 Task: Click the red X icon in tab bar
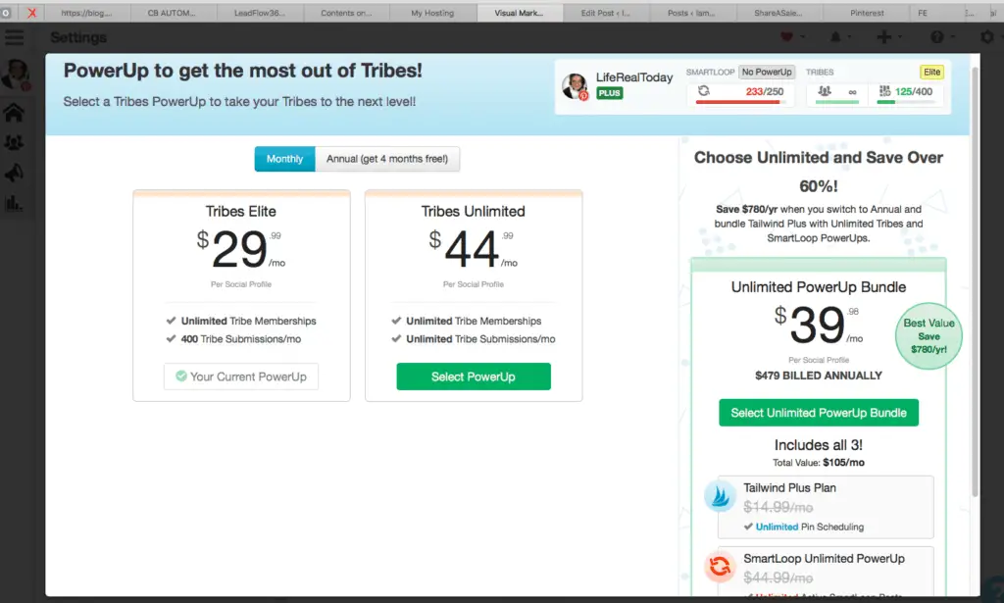[x=31, y=12]
